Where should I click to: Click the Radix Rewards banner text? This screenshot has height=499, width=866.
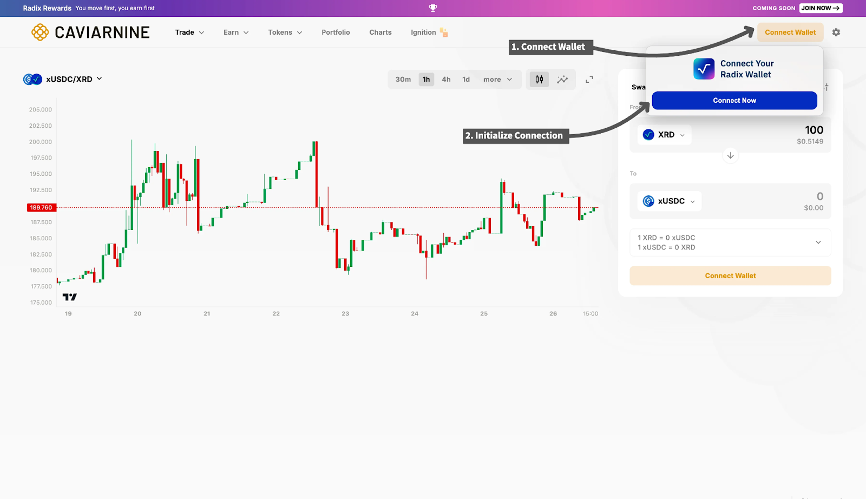(x=47, y=8)
